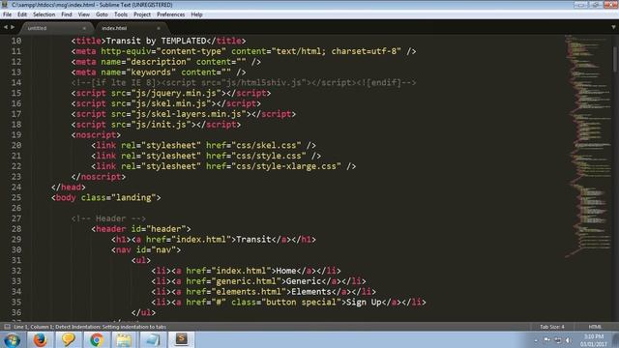Click "css/style.css" href value
619x348 pixels.
[x=269, y=156]
